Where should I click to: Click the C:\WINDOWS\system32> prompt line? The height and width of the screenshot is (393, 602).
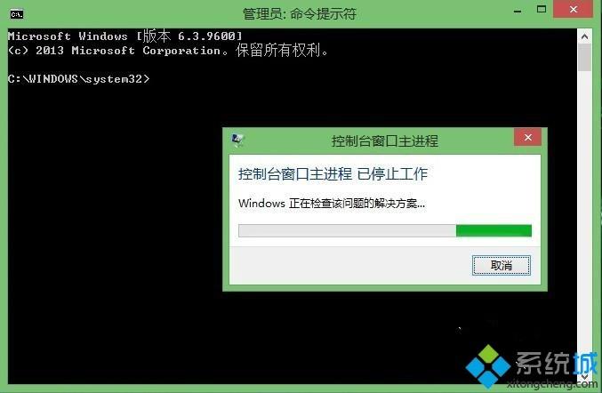coord(79,78)
